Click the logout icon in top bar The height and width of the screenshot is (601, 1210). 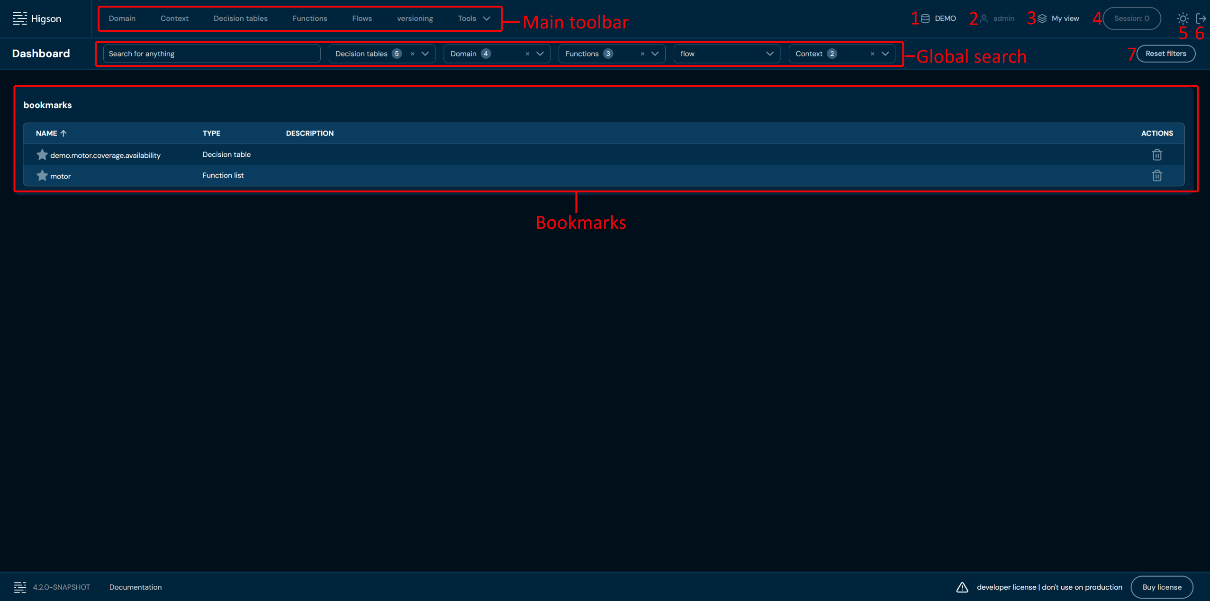tap(1201, 18)
